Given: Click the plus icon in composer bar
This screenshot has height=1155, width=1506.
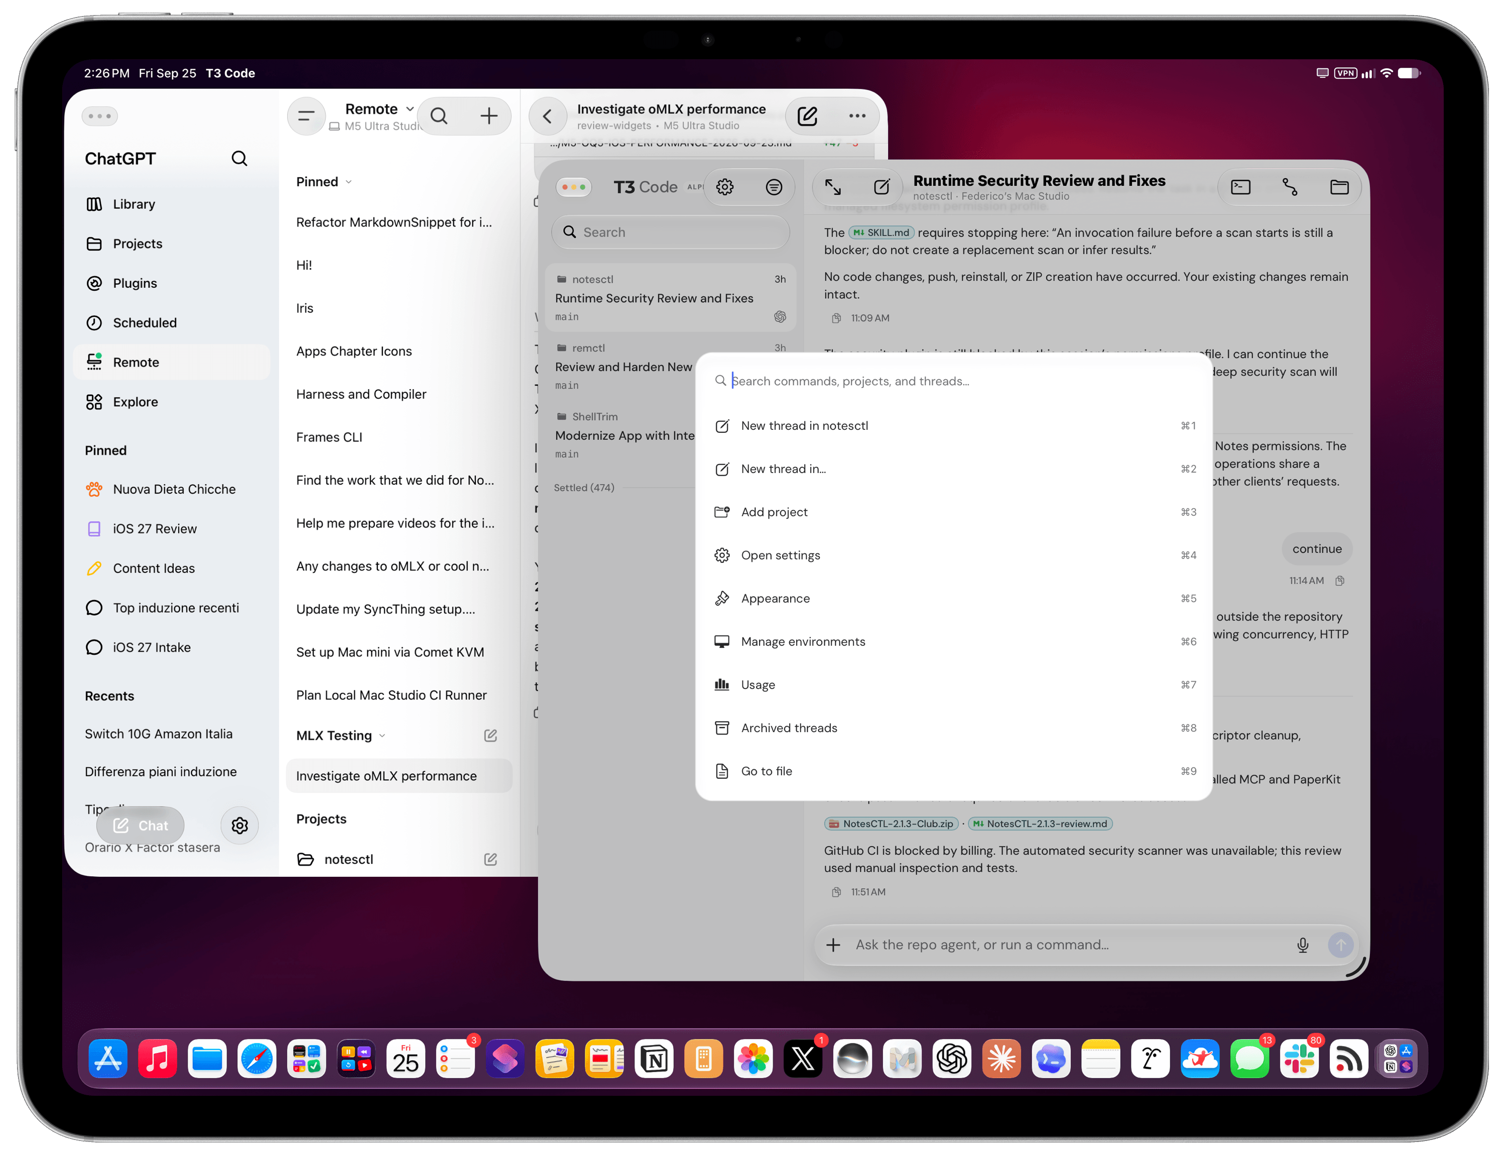Looking at the screenshot, I should tap(833, 945).
